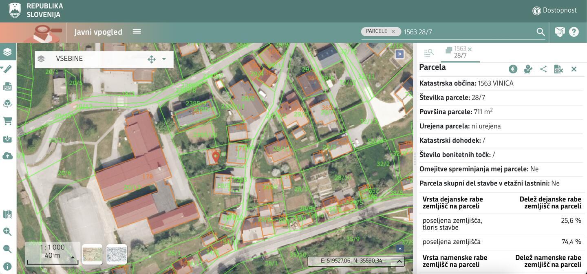Screen dimensions: 587x274
Task: Click the Dostopnost accessibility link
Action: click(554, 11)
